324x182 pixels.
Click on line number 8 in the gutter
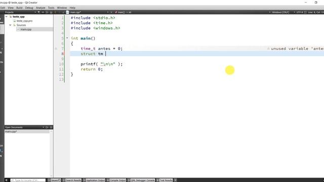[62, 54]
